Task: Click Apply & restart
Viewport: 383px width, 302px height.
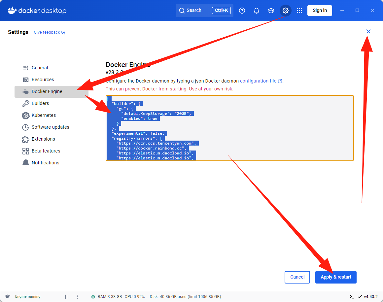Action: (336, 277)
